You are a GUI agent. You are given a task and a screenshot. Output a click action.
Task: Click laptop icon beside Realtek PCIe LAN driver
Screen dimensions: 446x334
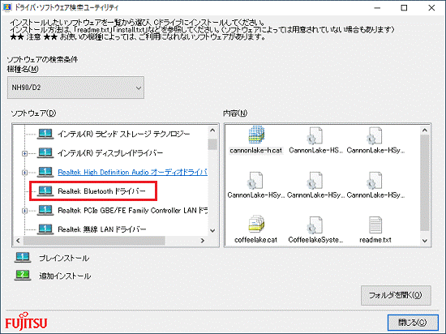coord(45,210)
